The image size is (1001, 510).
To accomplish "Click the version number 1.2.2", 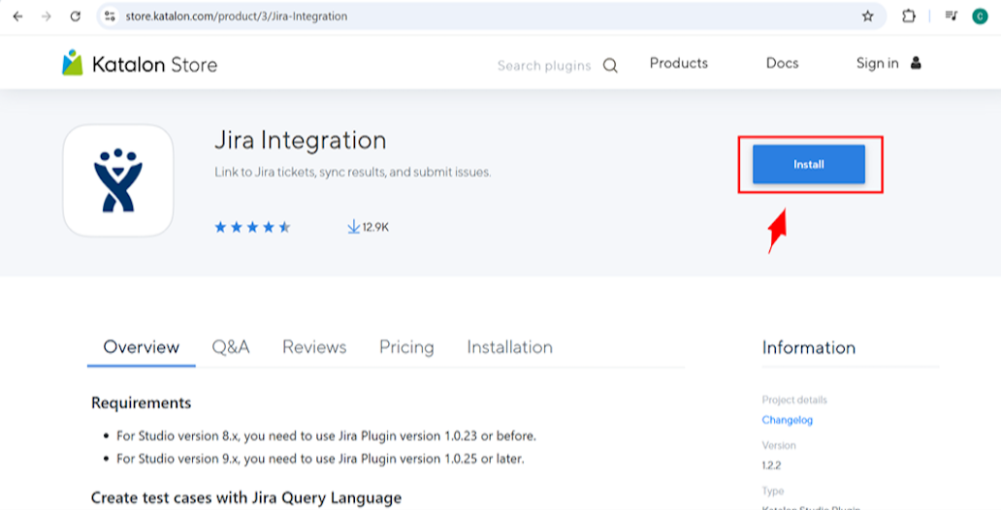I will point(771,465).
